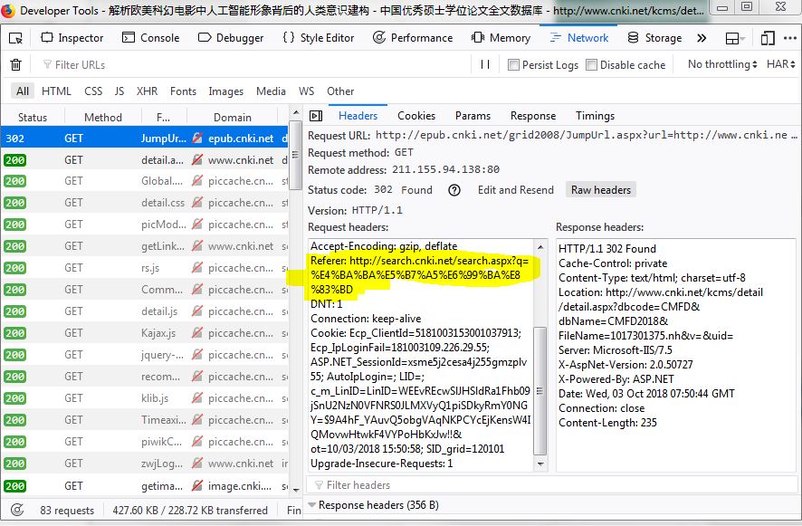Open the Timings details tab

click(x=595, y=116)
